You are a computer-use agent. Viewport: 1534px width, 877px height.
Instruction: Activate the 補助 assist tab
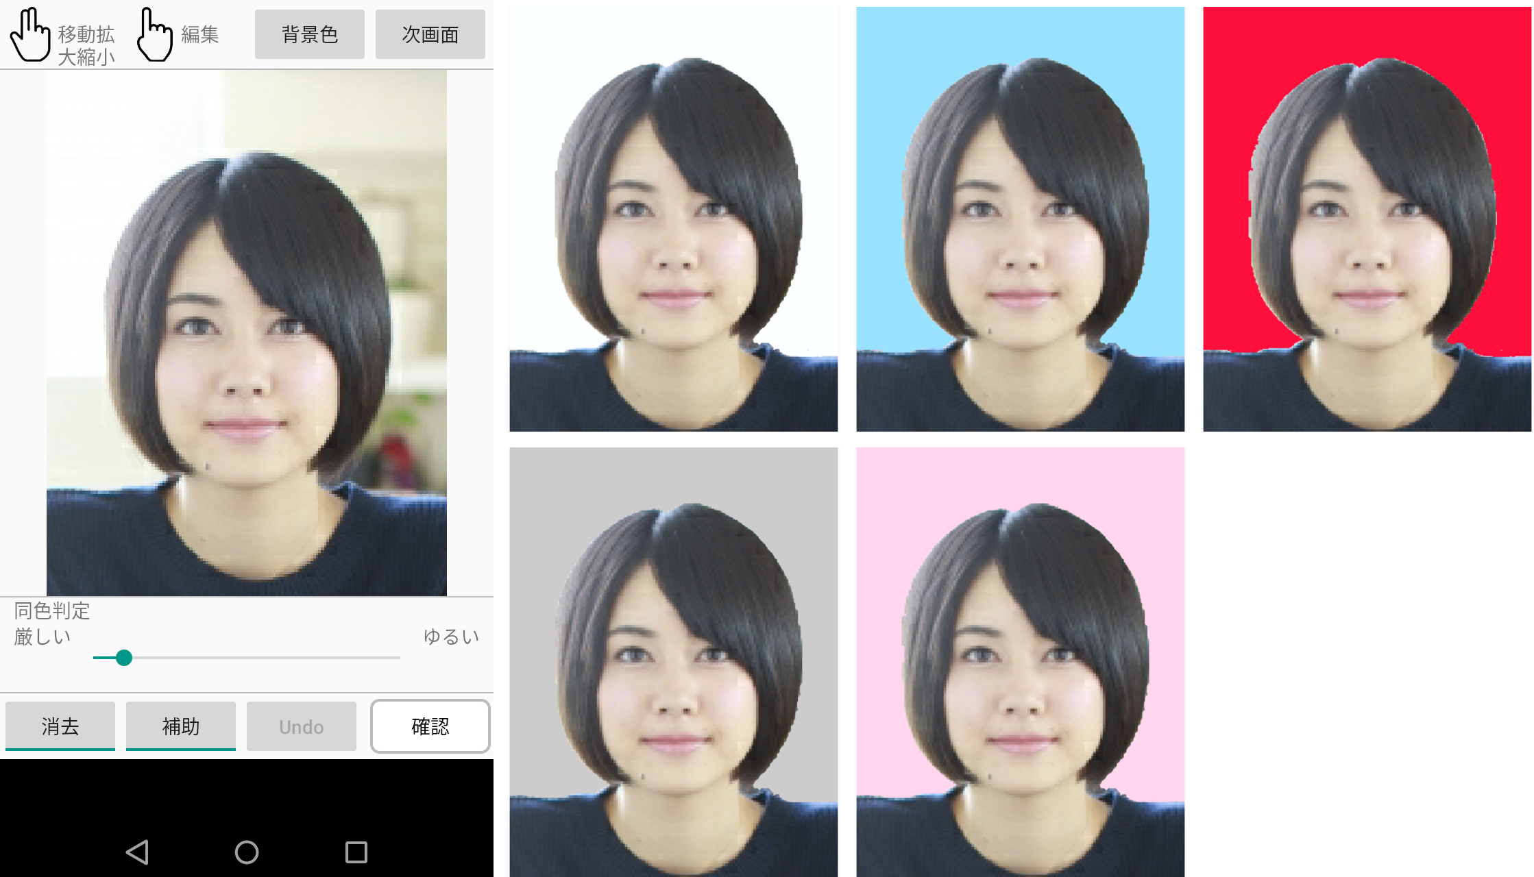[x=181, y=726]
